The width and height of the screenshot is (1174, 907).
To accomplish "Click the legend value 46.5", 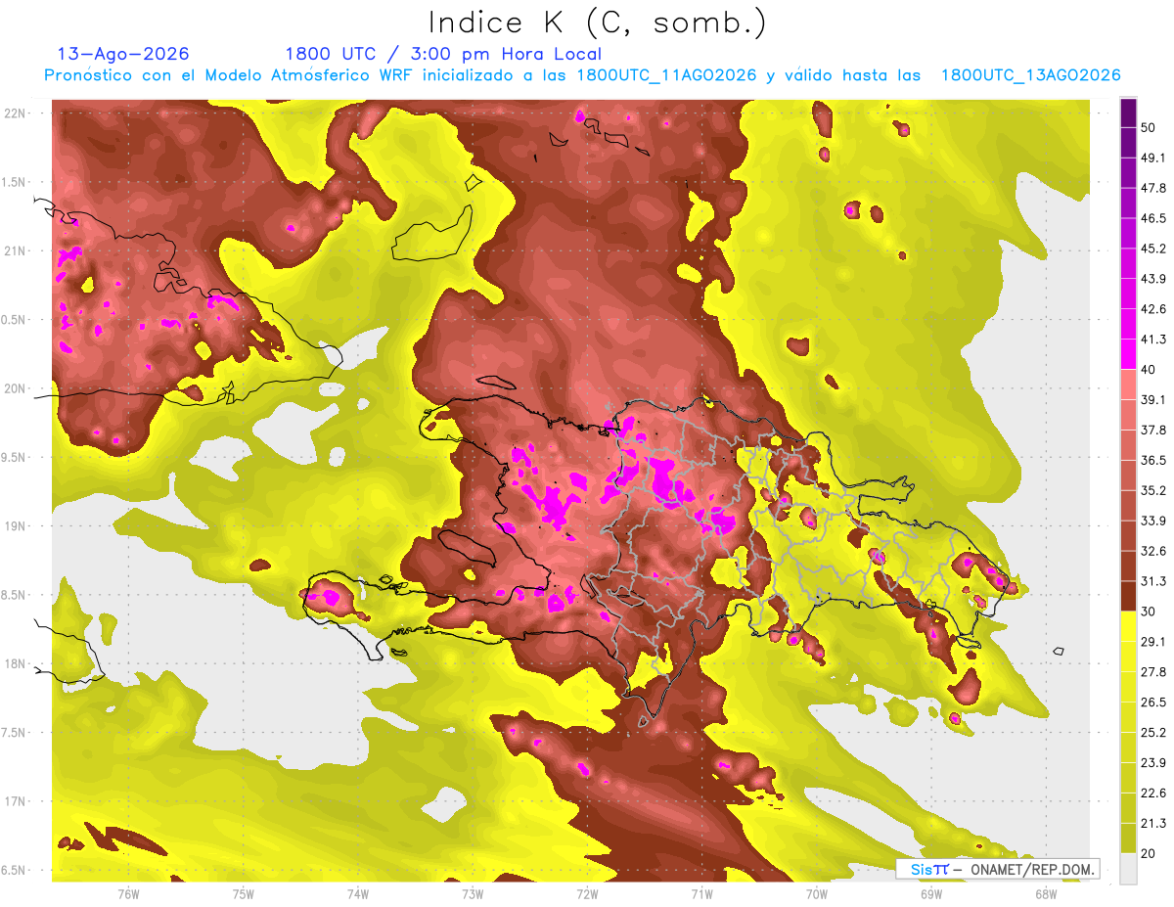I will 1153,218.
